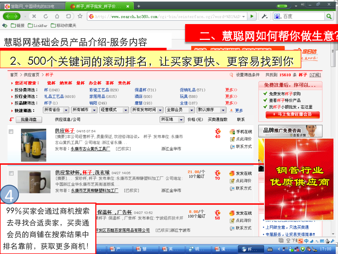Click 点此询价 in the 保温杯 广告杯 listing
338x254 pixels.
click(240, 221)
